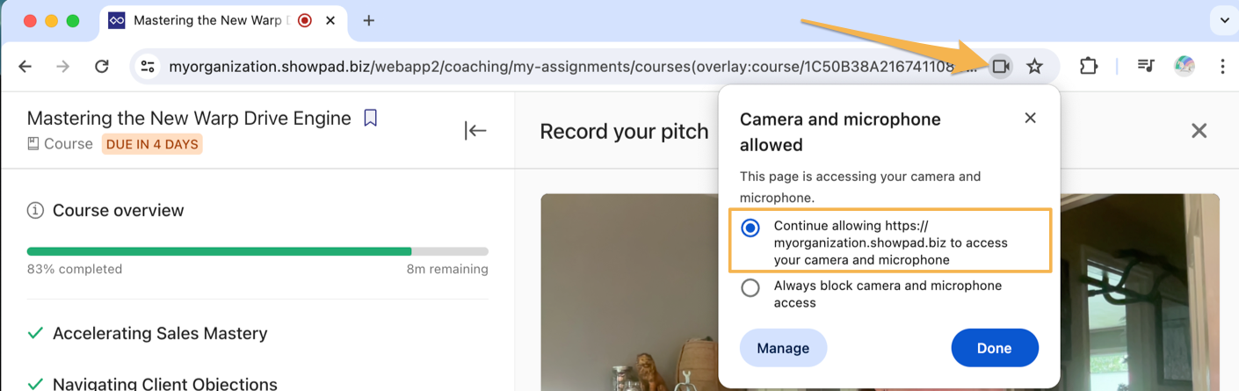Click the Course overview heading

(119, 210)
